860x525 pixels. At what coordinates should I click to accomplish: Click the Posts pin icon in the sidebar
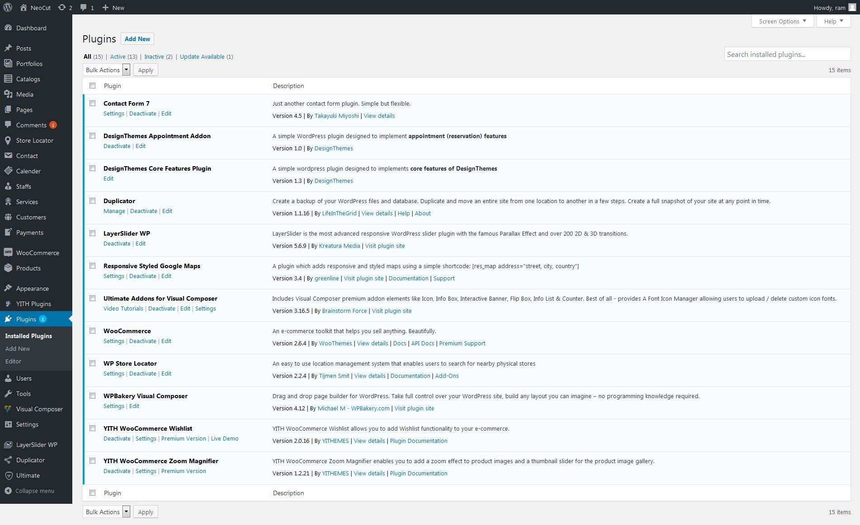[8, 48]
